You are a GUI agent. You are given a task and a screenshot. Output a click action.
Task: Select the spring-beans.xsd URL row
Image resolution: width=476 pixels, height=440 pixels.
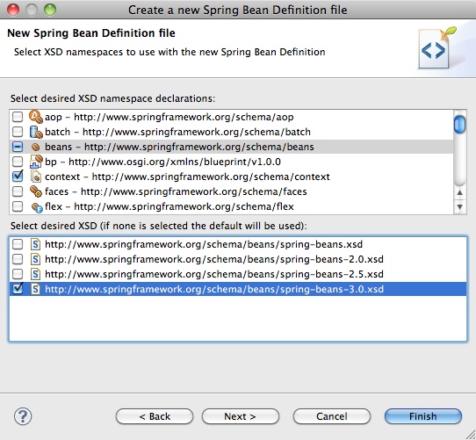click(x=204, y=244)
